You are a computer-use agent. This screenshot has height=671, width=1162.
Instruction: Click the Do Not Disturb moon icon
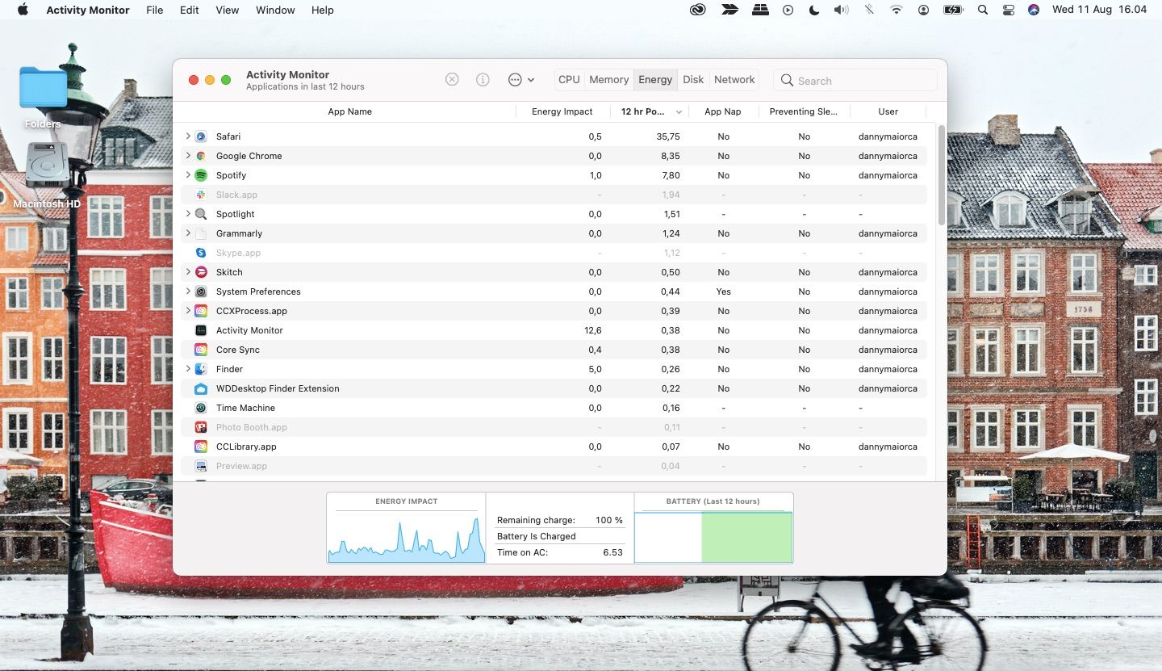(x=814, y=10)
